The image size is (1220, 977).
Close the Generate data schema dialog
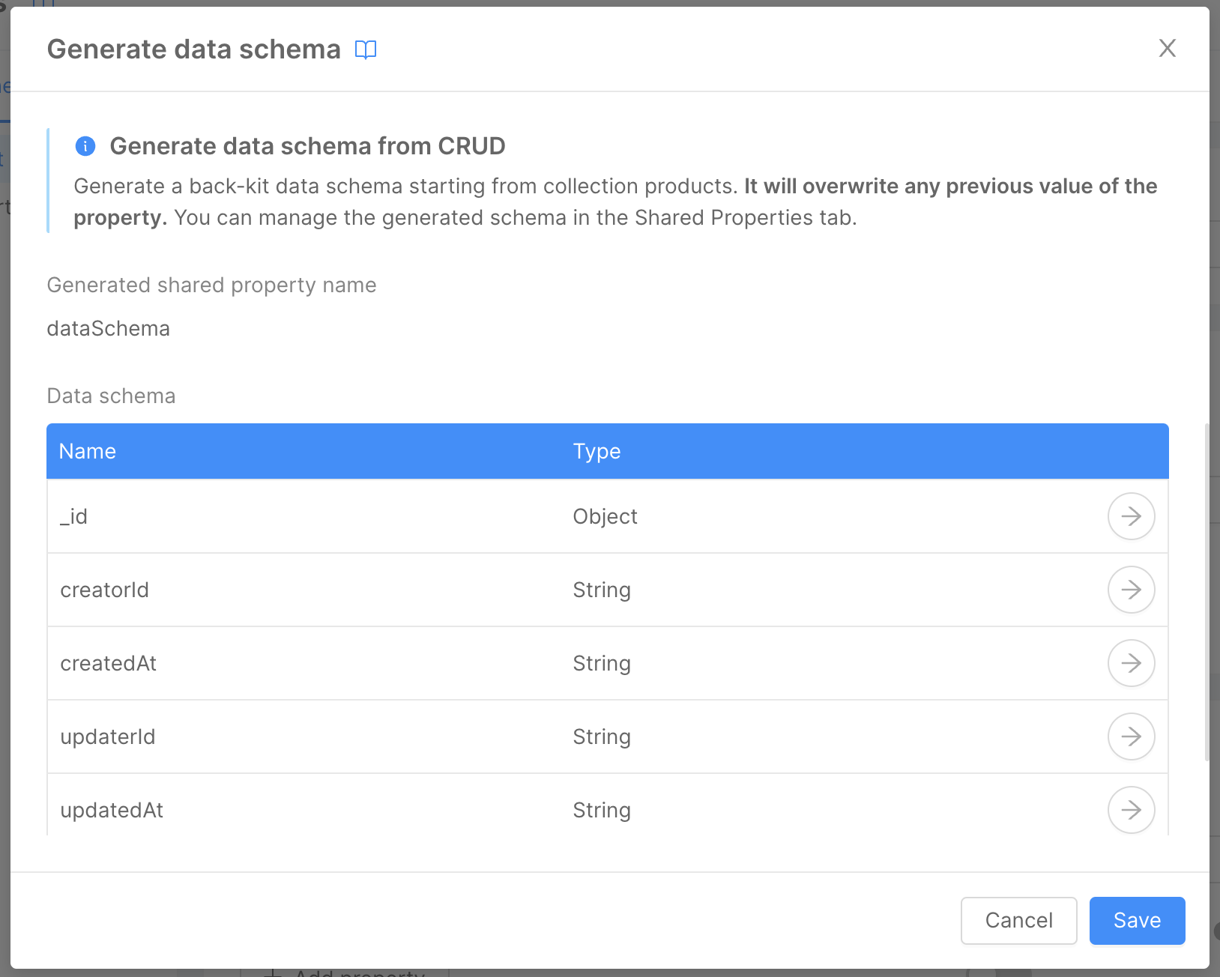[1167, 48]
